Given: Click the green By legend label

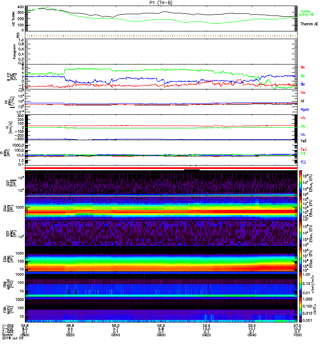Looking at the screenshot, I should 303,76.
